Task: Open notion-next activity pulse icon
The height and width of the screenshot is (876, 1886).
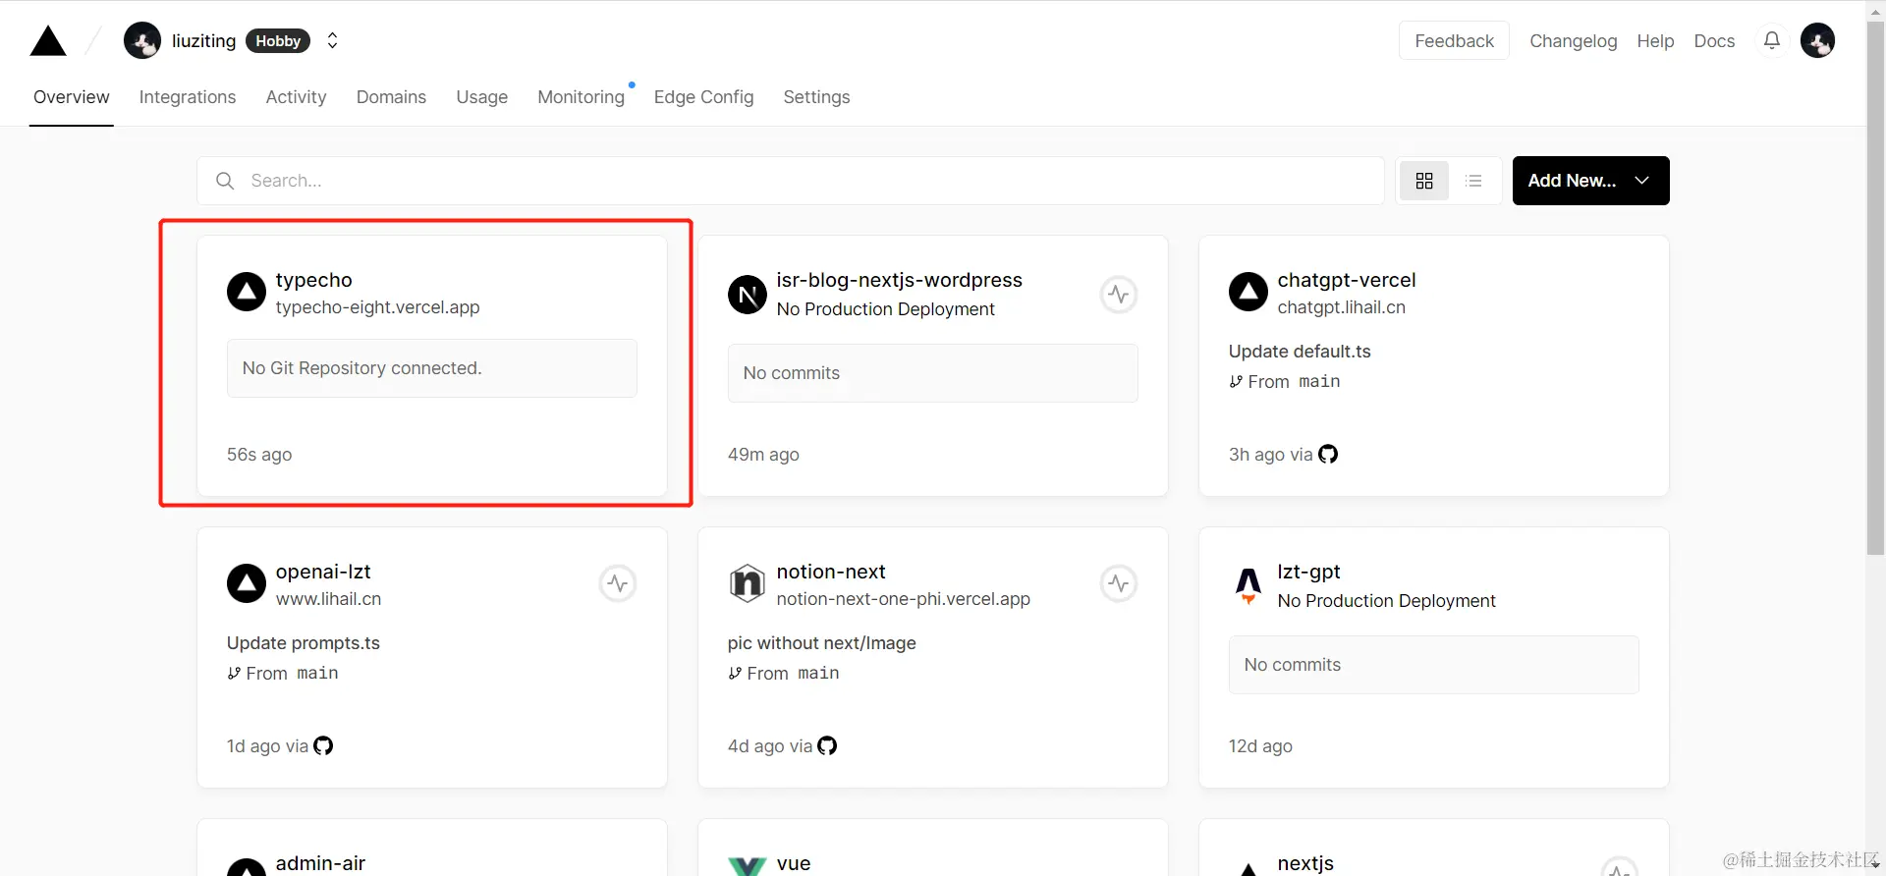Action: pyautogui.click(x=1118, y=583)
